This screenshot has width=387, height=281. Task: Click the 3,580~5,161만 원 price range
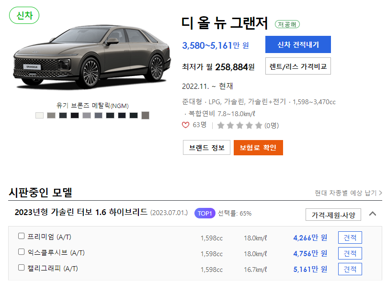(x=215, y=45)
